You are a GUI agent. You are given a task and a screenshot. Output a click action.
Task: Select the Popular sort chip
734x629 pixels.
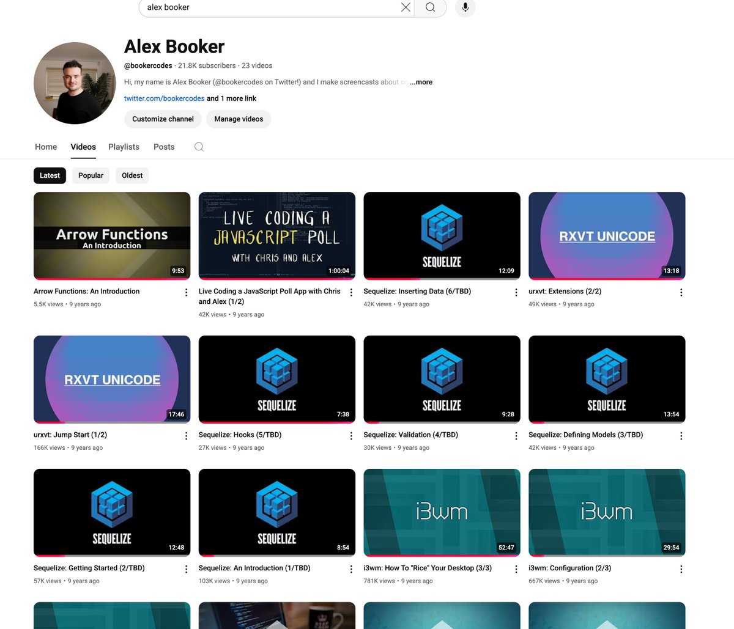click(91, 175)
